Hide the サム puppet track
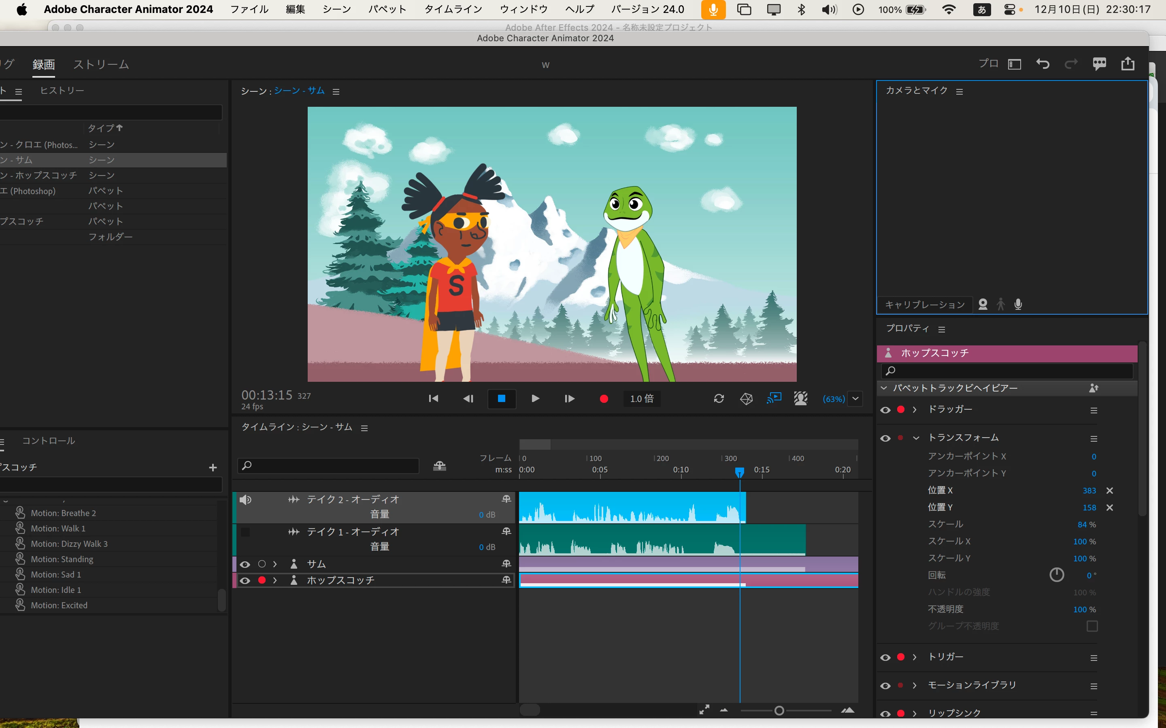Image resolution: width=1166 pixels, height=728 pixels. point(245,564)
